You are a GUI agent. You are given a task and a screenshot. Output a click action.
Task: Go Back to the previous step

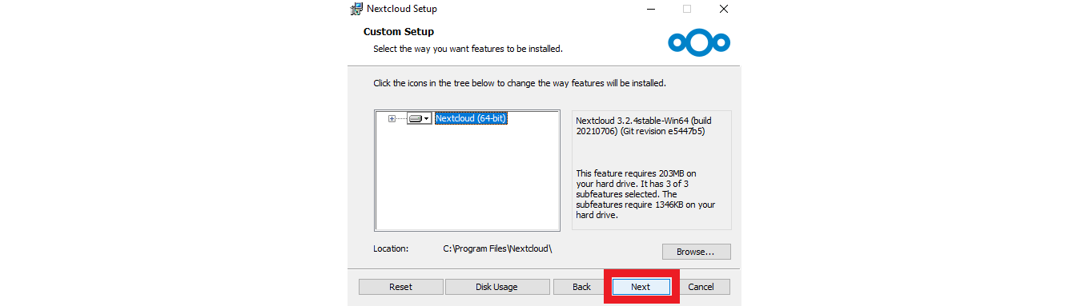click(x=581, y=287)
